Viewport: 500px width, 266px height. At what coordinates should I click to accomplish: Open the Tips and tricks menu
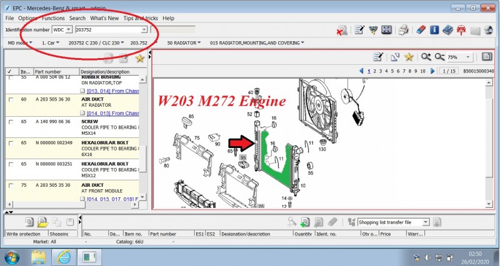click(x=141, y=18)
